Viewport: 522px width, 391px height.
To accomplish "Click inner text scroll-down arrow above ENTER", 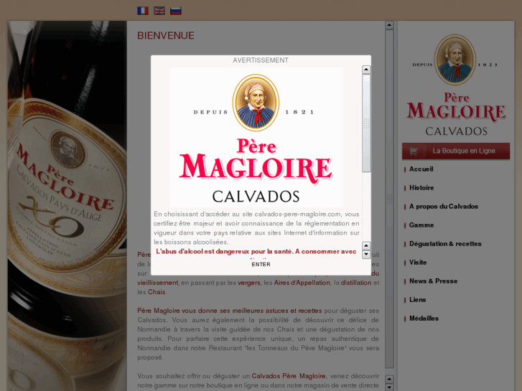I will coord(366,254).
